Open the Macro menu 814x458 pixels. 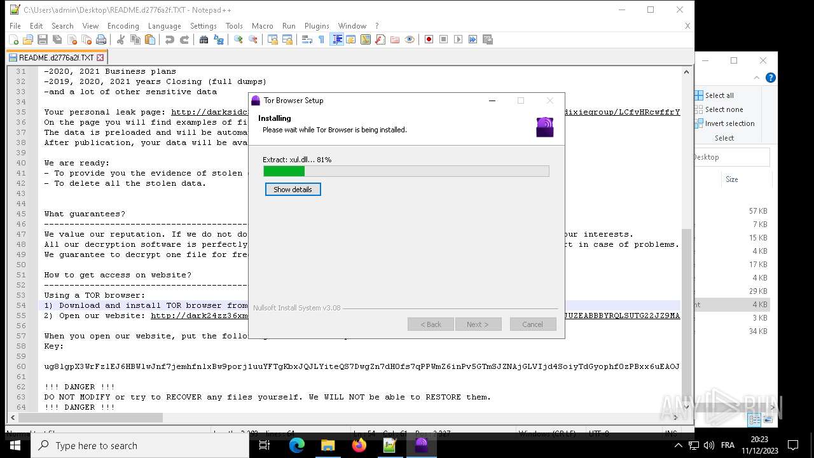(262, 26)
